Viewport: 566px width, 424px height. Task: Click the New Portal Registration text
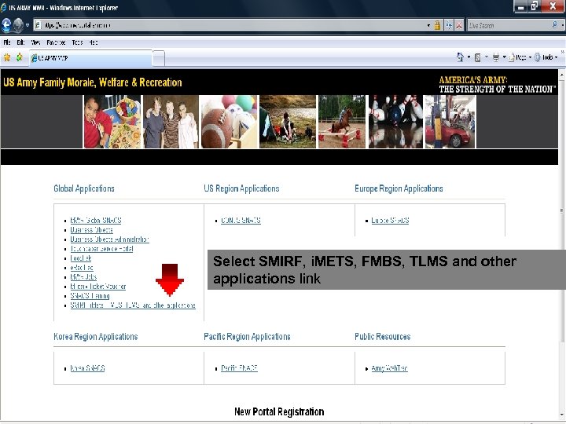click(279, 411)
